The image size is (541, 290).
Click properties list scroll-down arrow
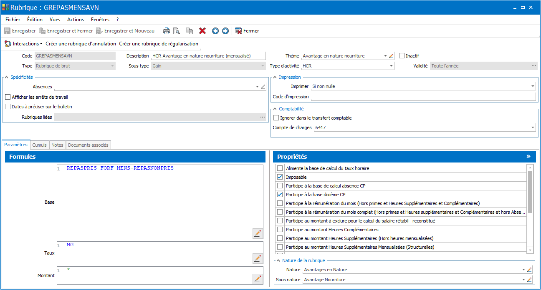530,250
